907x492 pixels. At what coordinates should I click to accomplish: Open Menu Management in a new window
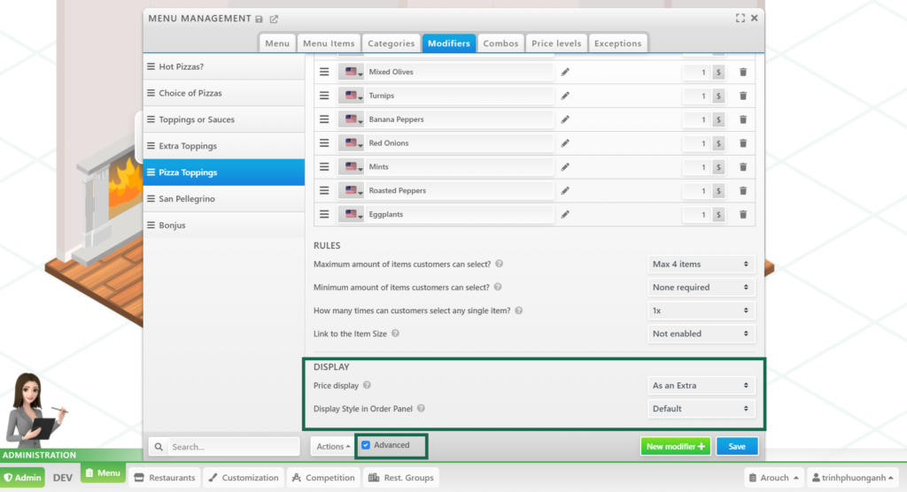274,19
